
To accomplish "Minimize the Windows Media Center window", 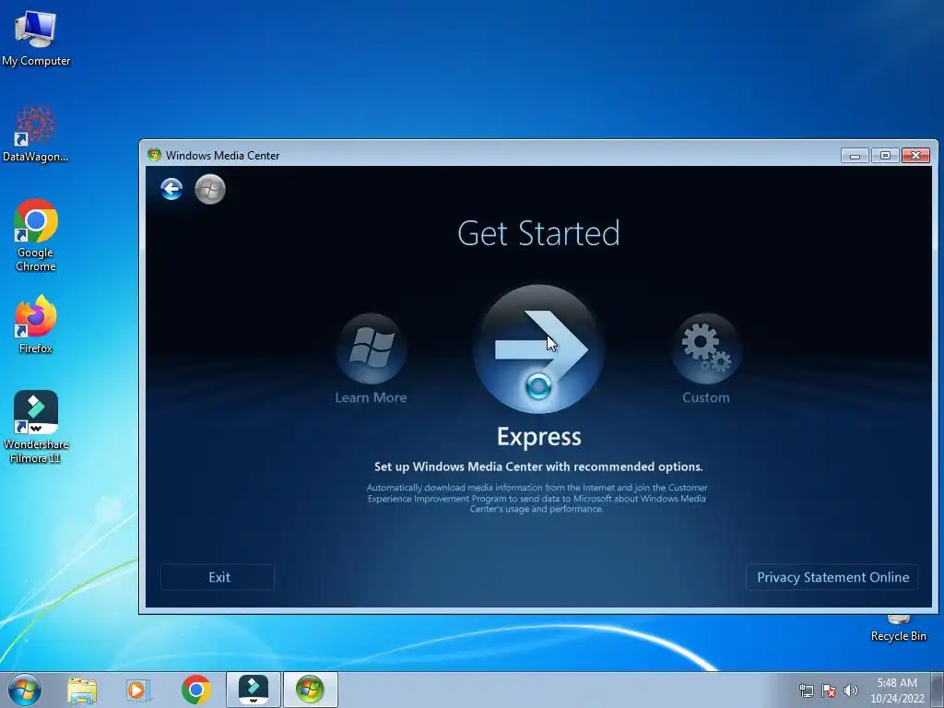I will point(855,155).
